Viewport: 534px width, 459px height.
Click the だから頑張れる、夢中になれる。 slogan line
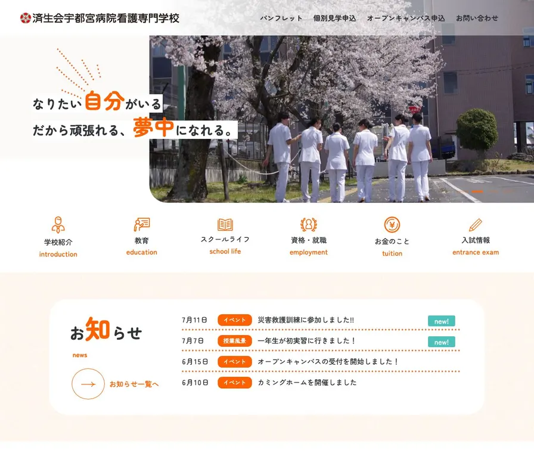click(x=135, y=128)
